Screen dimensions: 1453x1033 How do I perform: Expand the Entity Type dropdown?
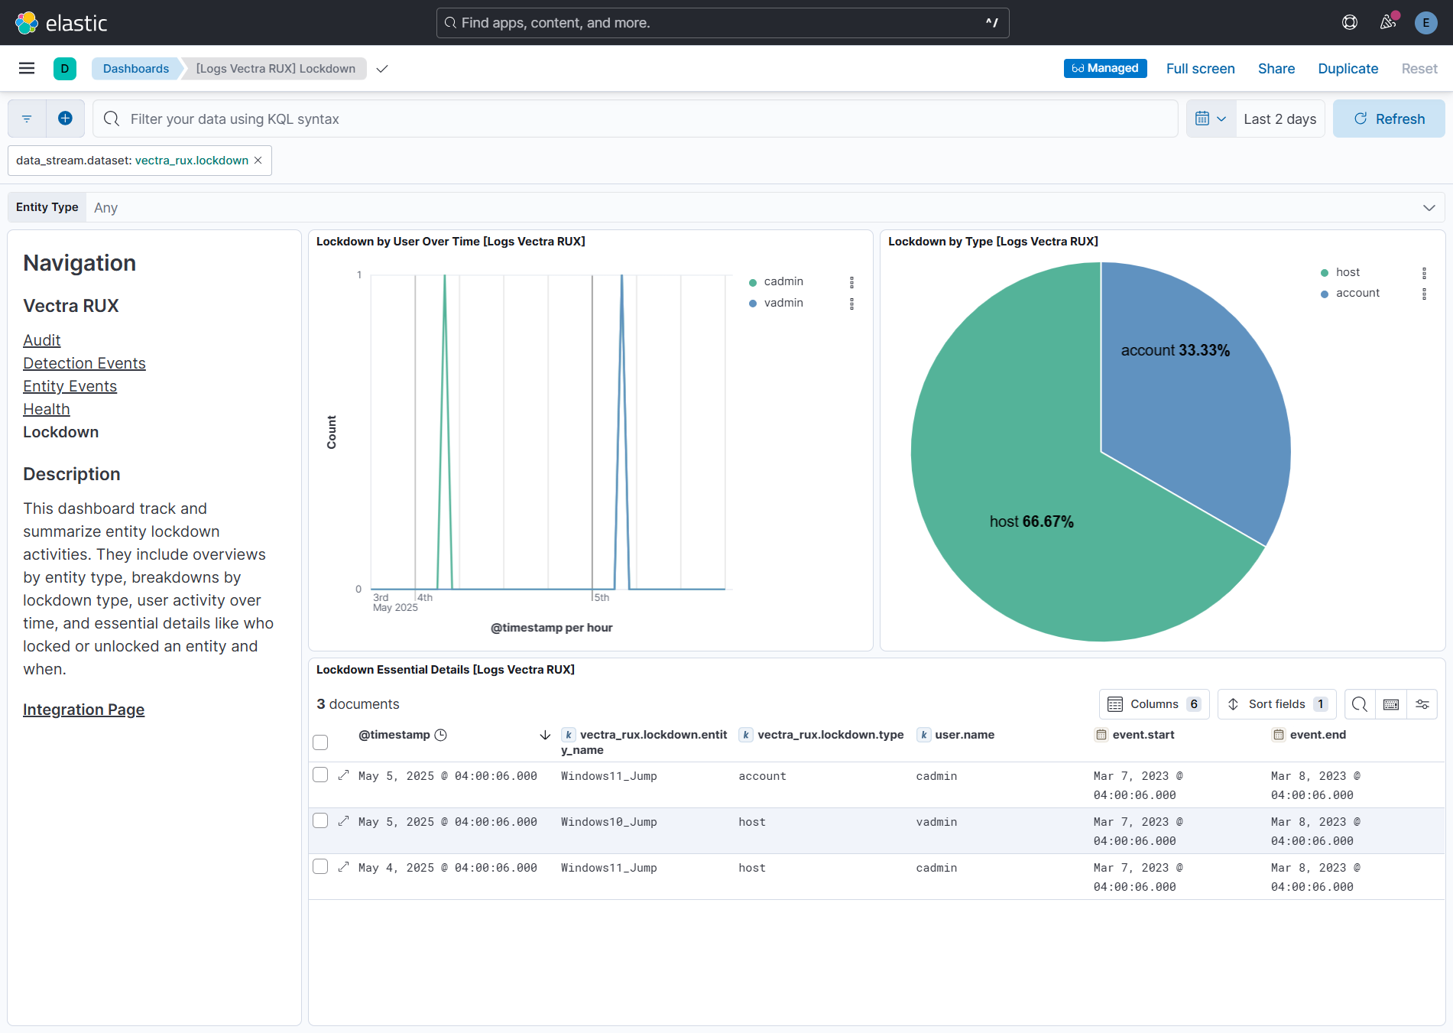click(1429, 208)
